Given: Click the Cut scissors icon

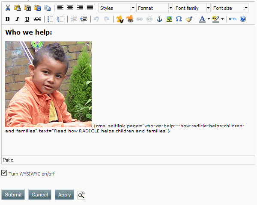Looking at the screenshot, I should [8, 8].
